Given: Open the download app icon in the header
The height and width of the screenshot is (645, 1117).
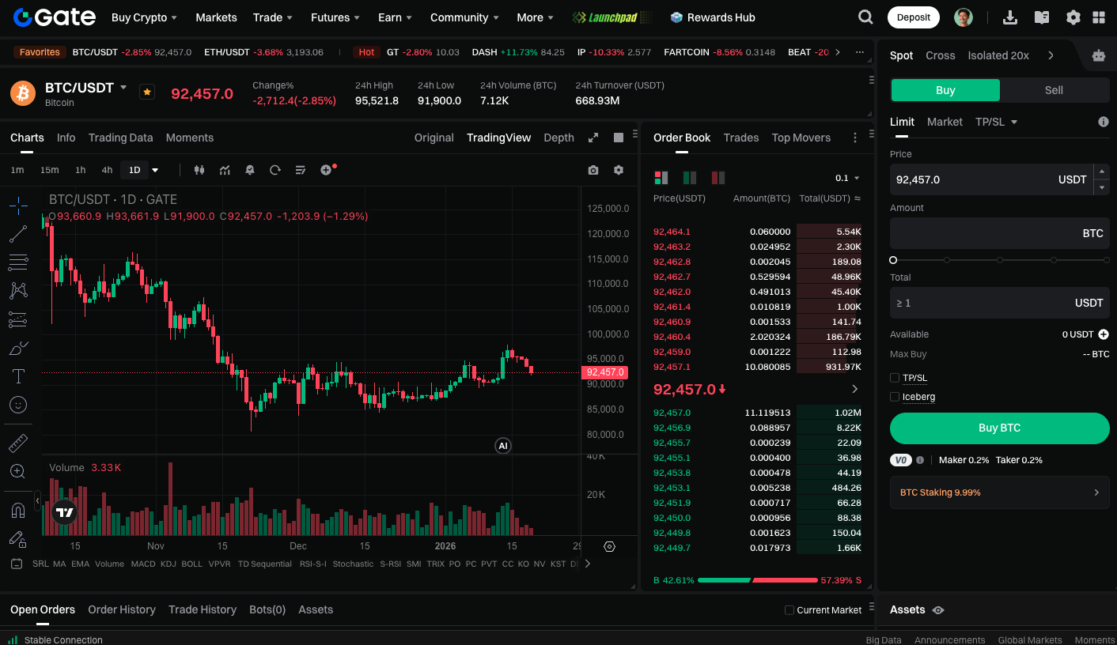Looking at the screenshot, I should [x=1010, y=17].
